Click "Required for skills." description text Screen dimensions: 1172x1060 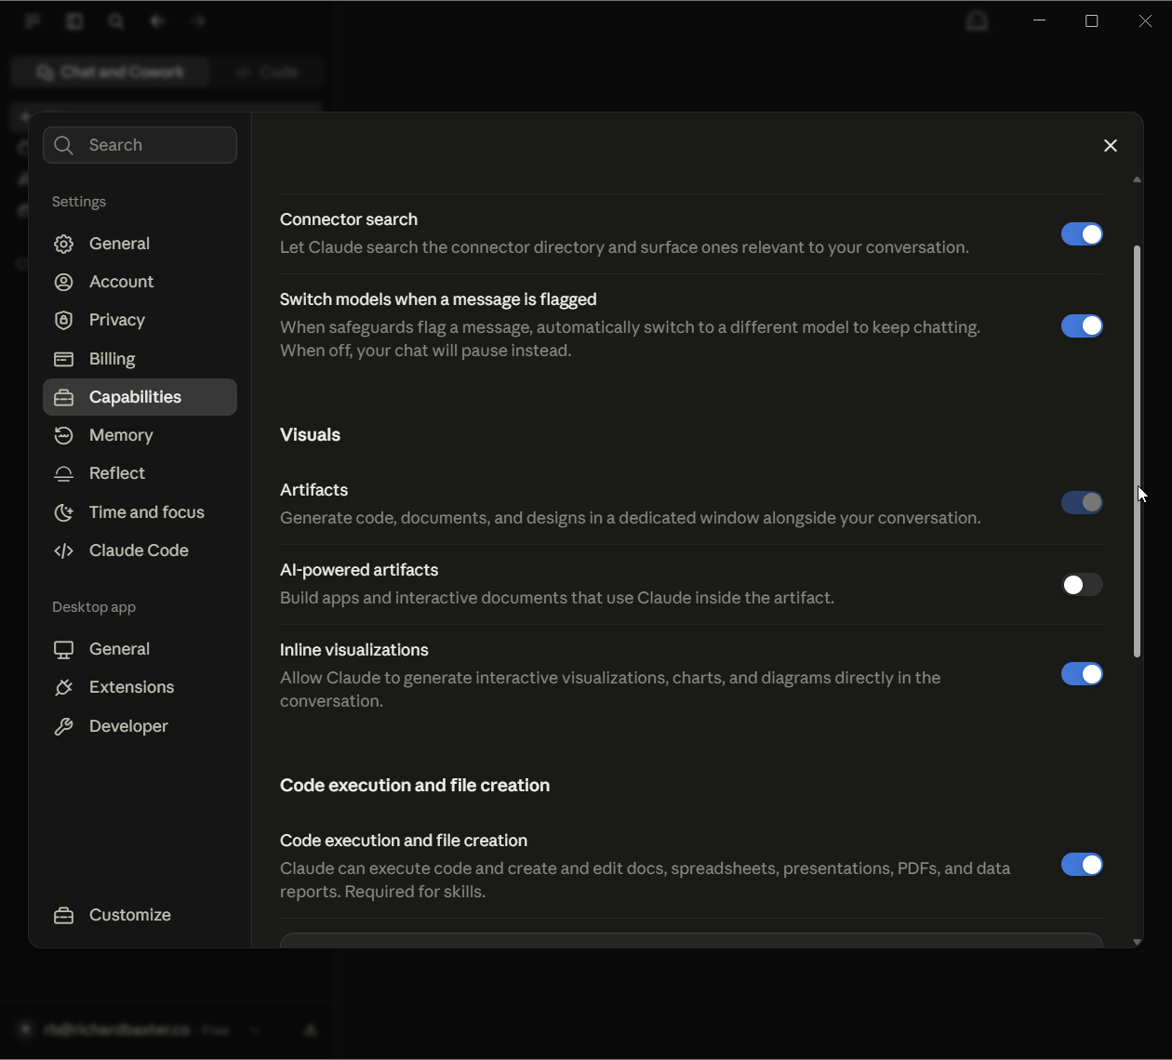[415, 892]
